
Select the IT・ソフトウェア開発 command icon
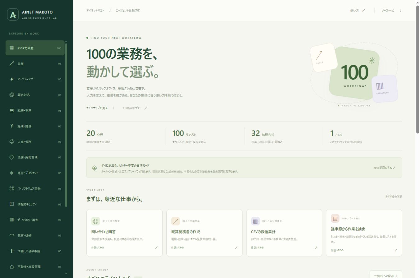[12, 188]
